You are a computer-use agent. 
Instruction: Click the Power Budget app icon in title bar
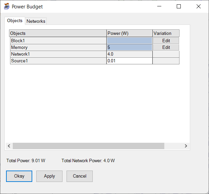[6, 6]
